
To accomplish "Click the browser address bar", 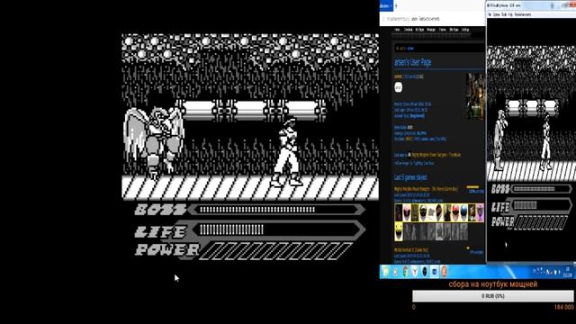I will coord(432,19).
